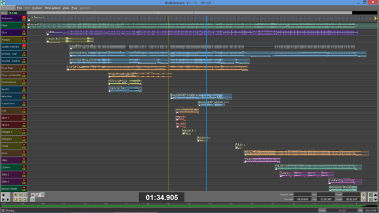Mute the Harpsichord track
This screenshot has width=379, height=213.
pyautogui.click(x=24, y=102)
